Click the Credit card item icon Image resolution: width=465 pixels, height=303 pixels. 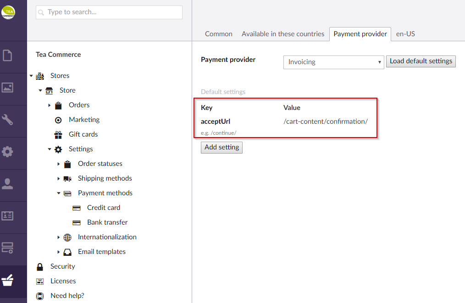(77, 208)
